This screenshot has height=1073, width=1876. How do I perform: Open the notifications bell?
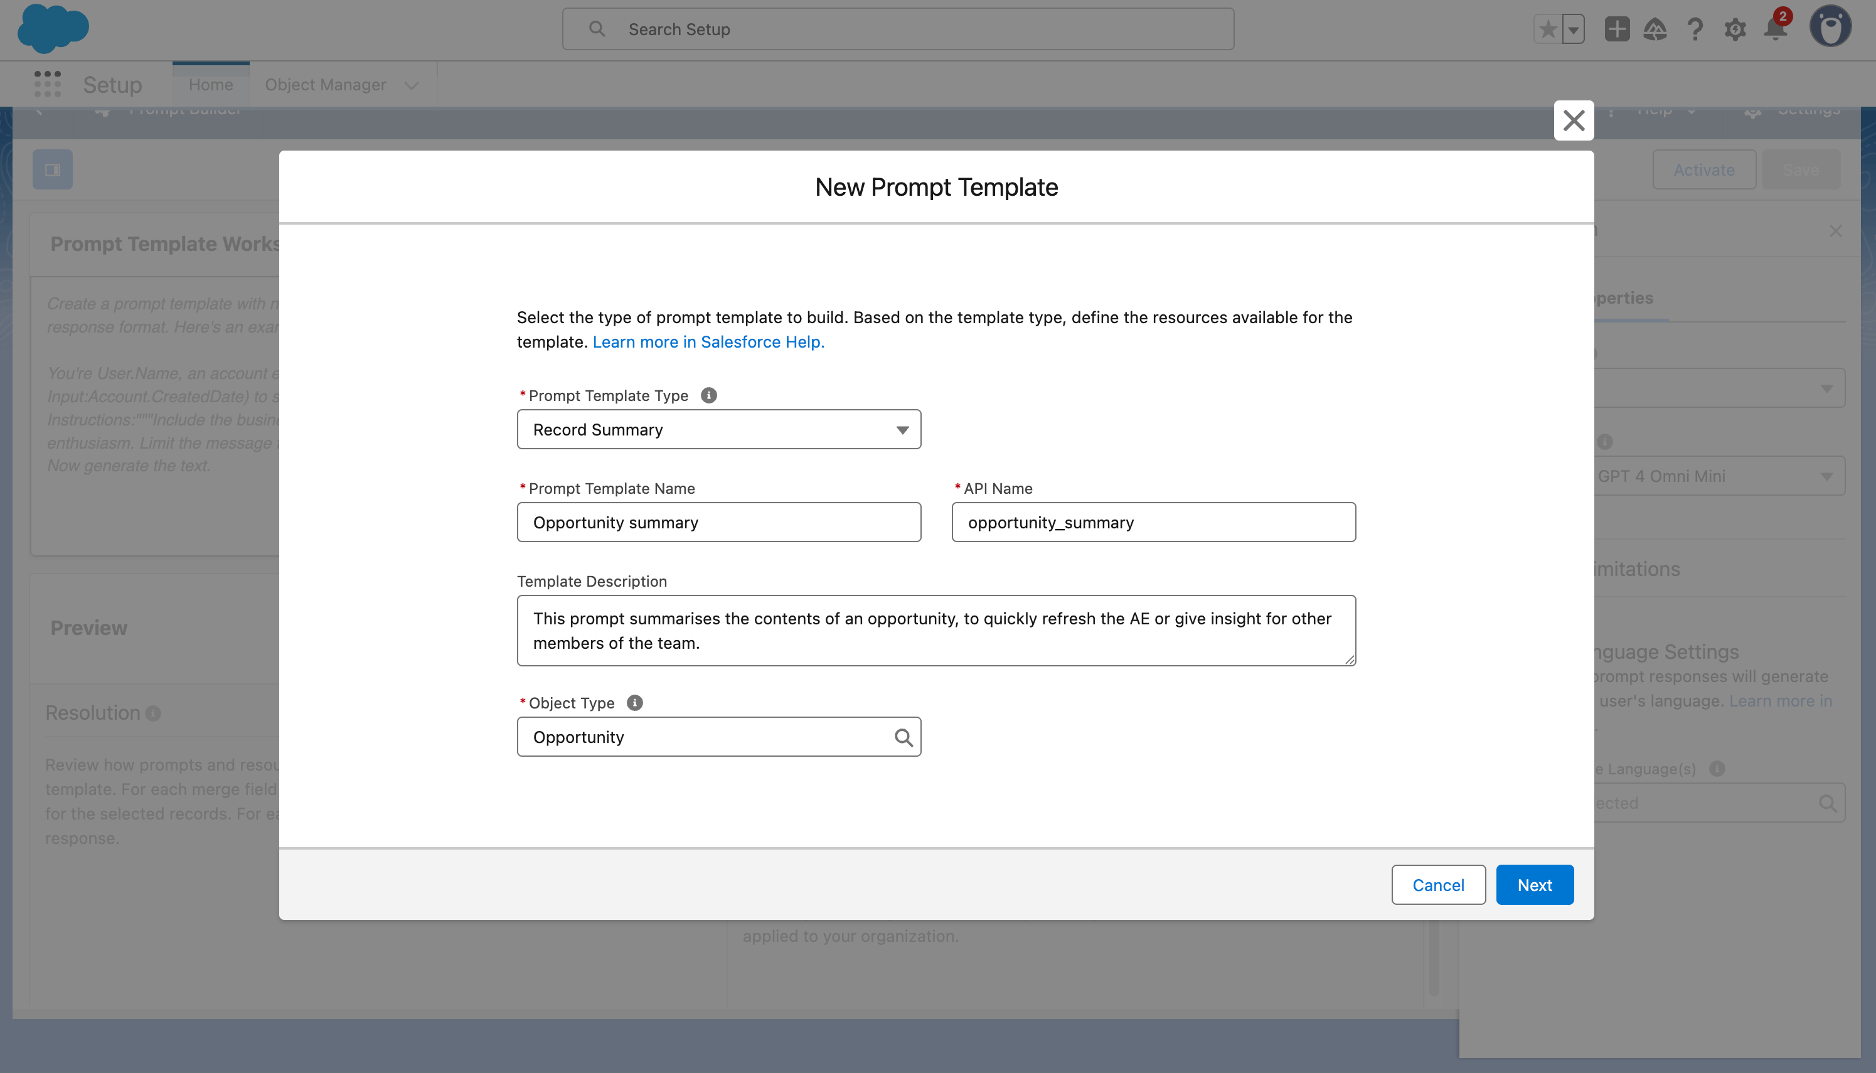pyautogui.click(x=1775, y=29)
